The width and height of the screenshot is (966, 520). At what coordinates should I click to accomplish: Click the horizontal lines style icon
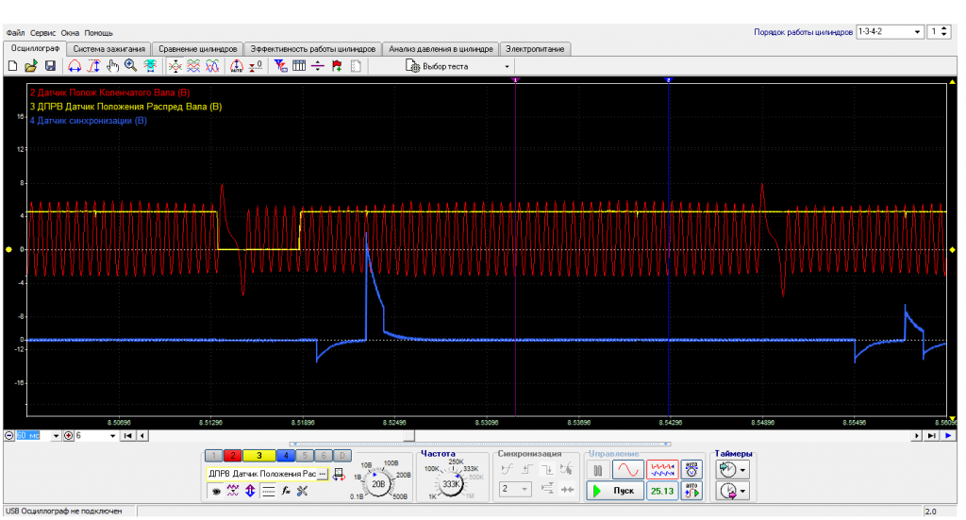click(268, 491)
